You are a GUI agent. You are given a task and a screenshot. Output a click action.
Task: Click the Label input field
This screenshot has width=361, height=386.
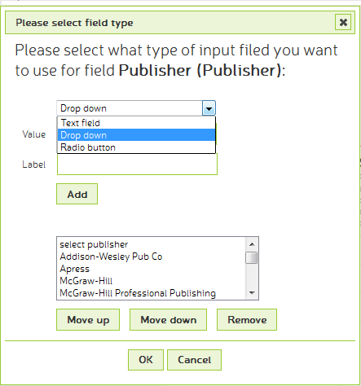(137, 164)
